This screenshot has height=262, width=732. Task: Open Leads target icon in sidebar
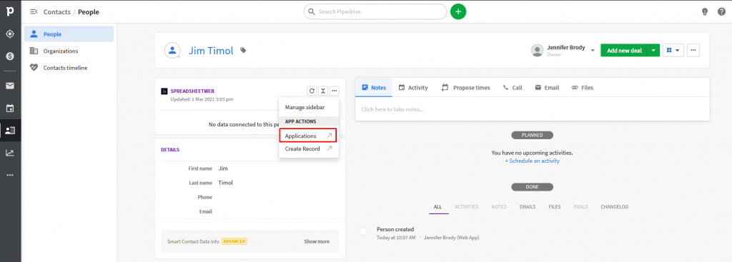10,34
